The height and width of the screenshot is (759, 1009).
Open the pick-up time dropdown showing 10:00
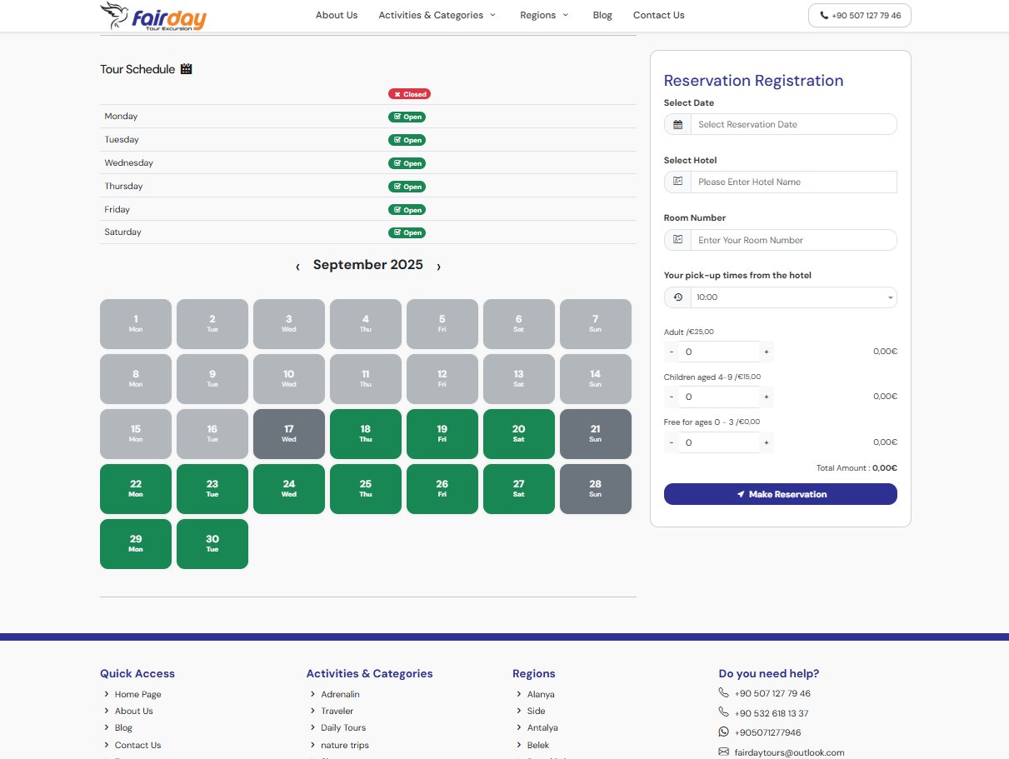tap(793, 297)
